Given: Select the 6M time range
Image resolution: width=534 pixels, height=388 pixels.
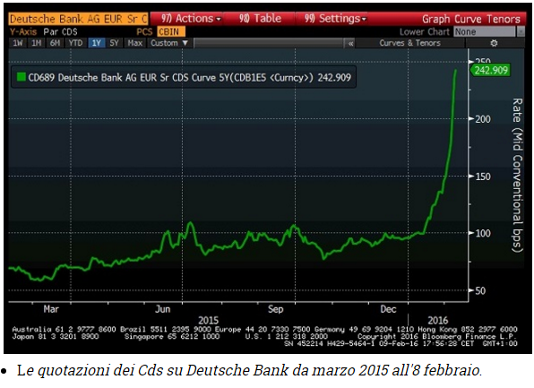Looking at the screenshot, I should [55, 43].
